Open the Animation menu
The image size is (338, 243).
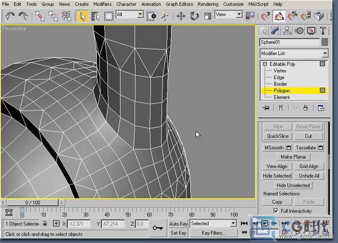151,4
